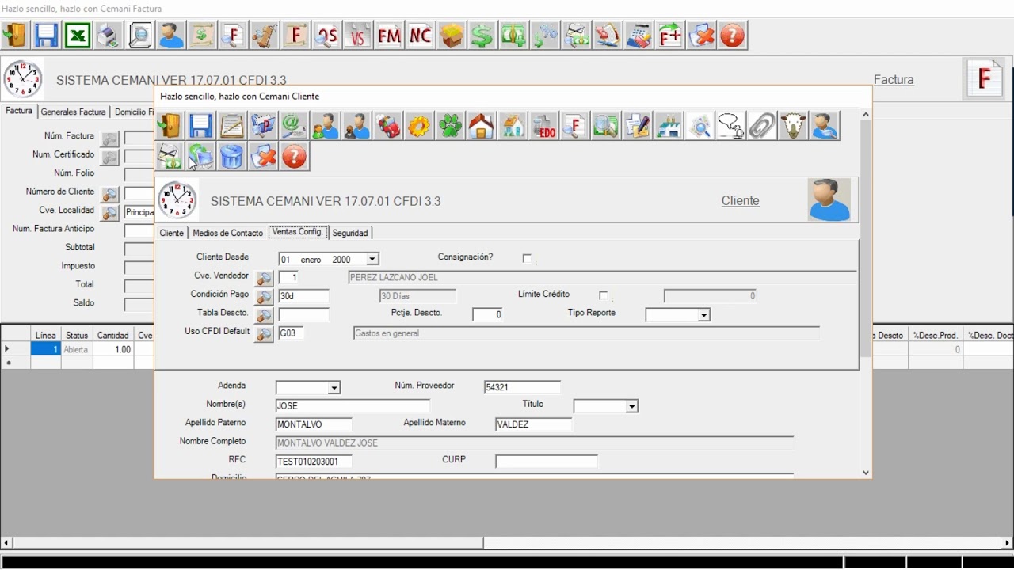Open the Cliente Desde date dropdown
Image resolution: width=1014 pixels, height=570 pixels.
[372, 260]
